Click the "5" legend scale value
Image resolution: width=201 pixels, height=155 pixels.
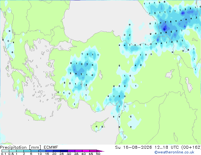tap(31, 154)
